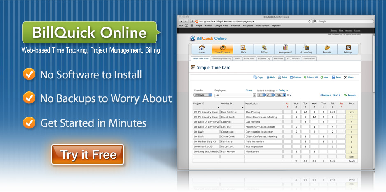Click the Copy toolbar icon
This screenshot has width=386, height=192.
[x=255, y=78]
